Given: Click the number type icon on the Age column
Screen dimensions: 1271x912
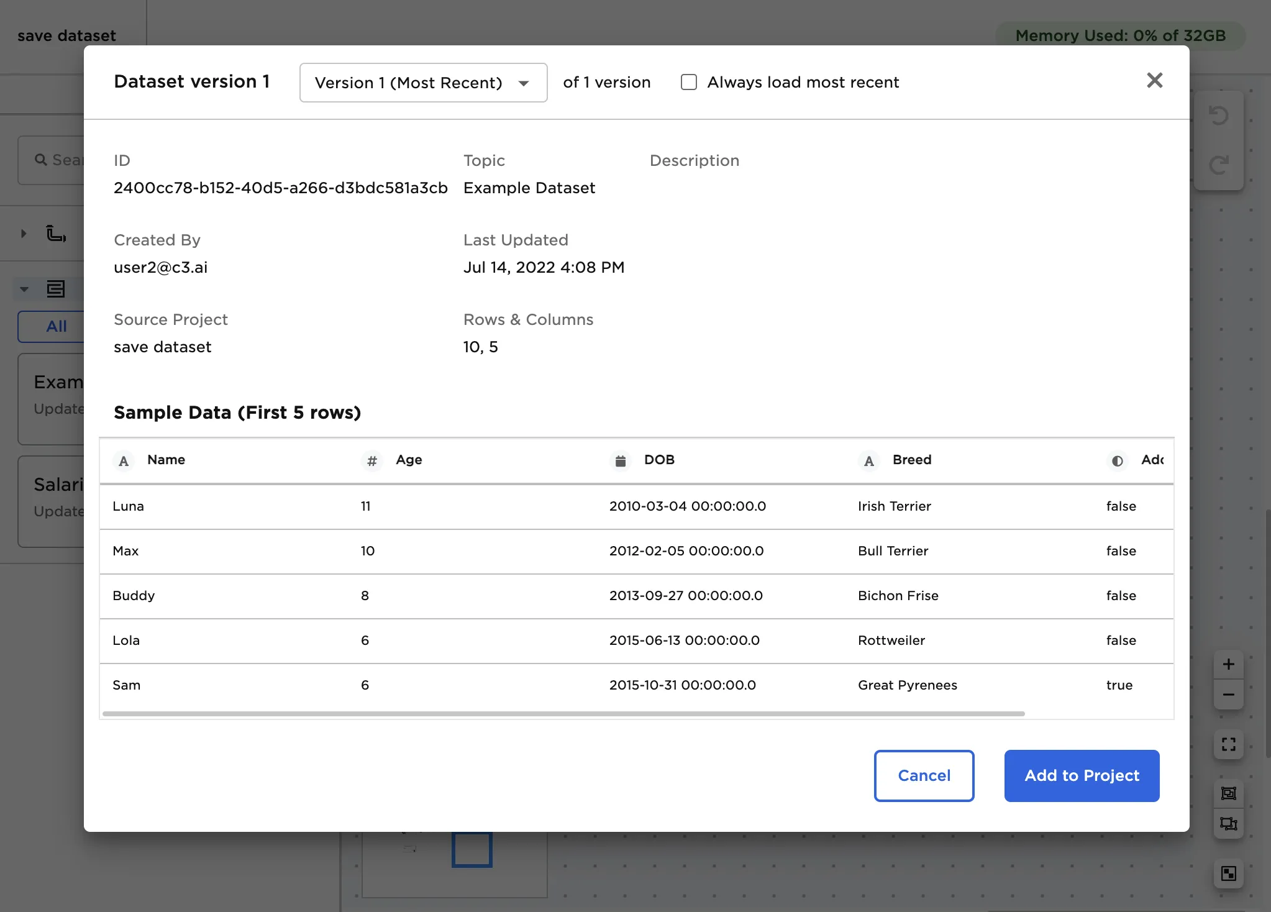Looking at the screenshot, I should coord(371,461).
